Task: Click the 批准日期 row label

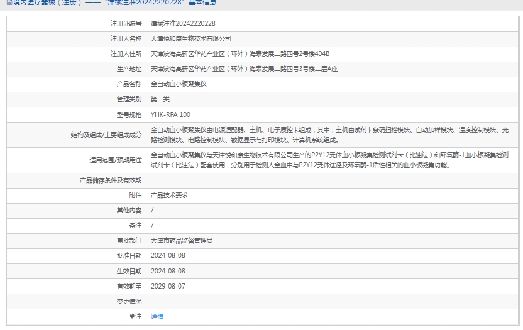Action: 129,255
